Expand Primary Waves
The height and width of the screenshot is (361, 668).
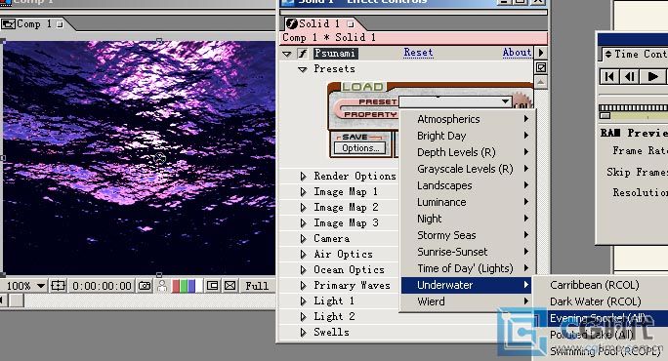pos(303,286)
